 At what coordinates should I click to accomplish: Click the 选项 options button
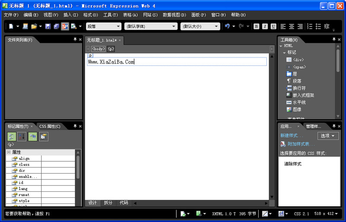click(328, 135)
